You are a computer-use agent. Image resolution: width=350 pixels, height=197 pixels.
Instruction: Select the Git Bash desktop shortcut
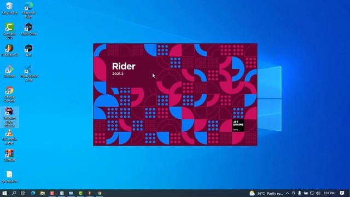[x=9, y=71]
